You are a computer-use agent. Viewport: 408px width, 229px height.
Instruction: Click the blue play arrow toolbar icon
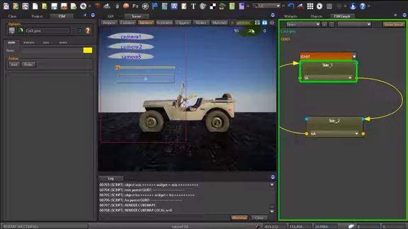coord(353,6)
